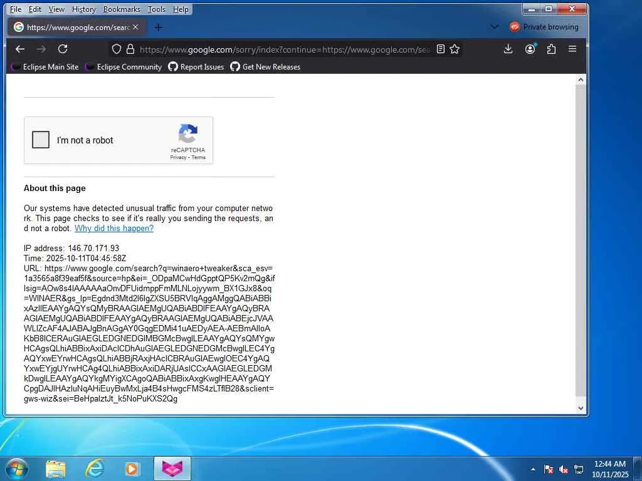Viewport: 642px width, 481px height.
Task: Click the address bar URL field
Action: coord(285,49)
